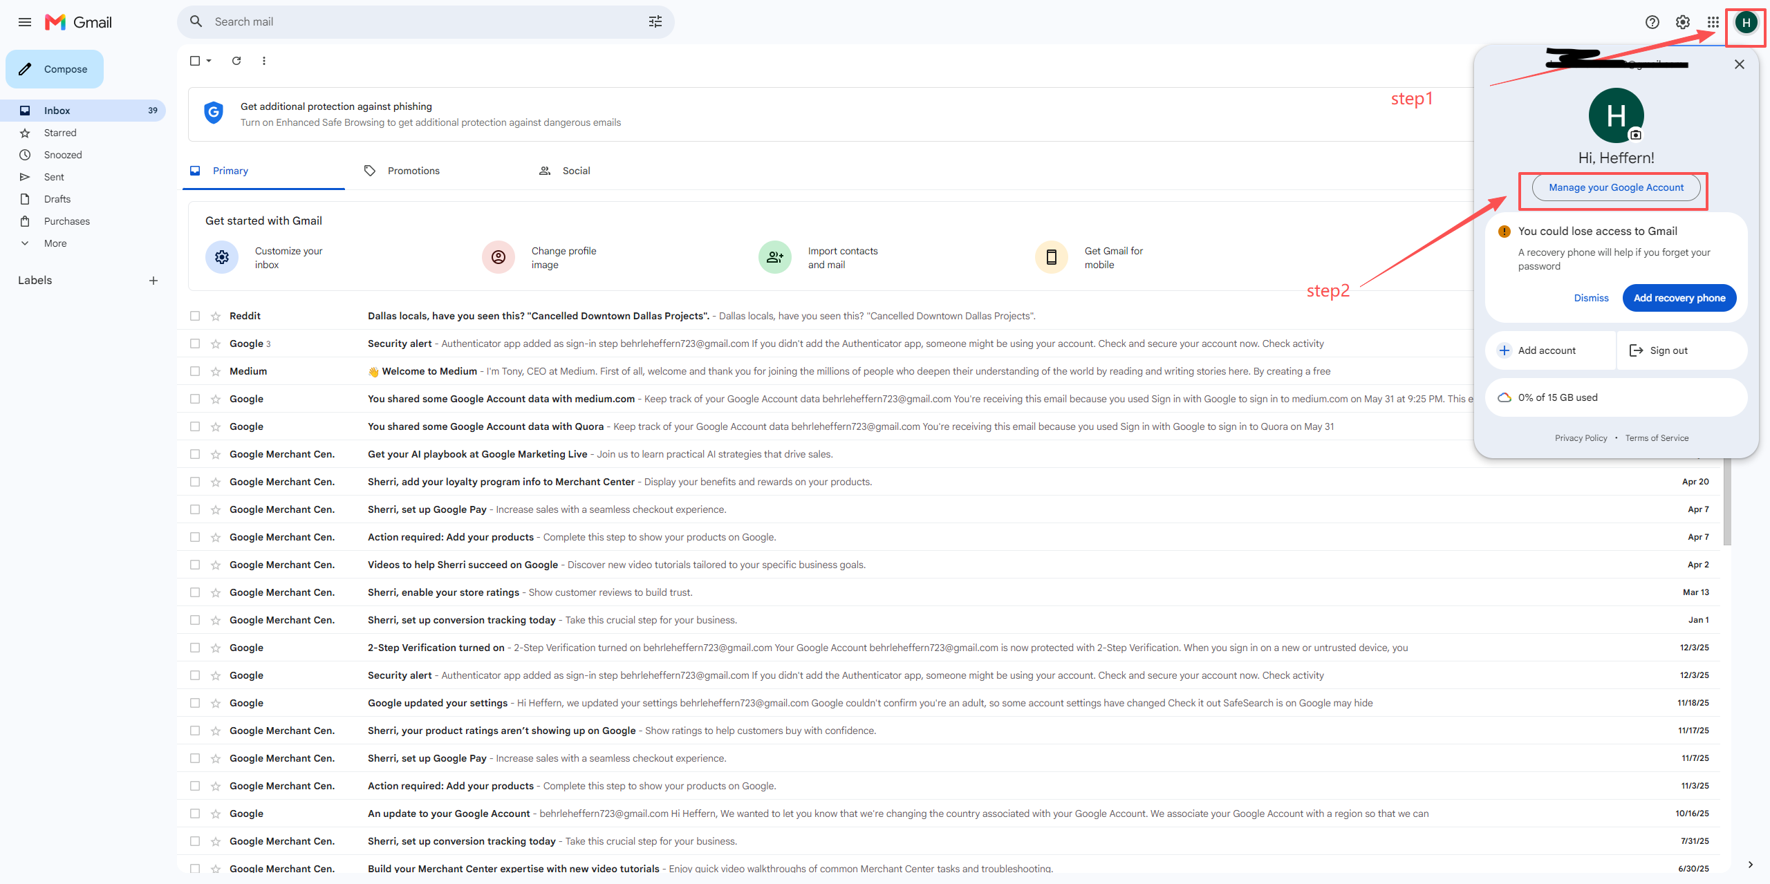Open the Google apps grid
This screenshot has width=1770, height=884.
(1713, 22)
